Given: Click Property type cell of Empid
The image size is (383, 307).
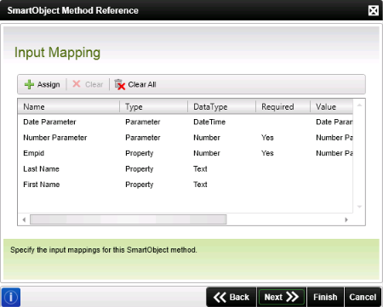Looking at the screenshot, I should coord(140,153).
